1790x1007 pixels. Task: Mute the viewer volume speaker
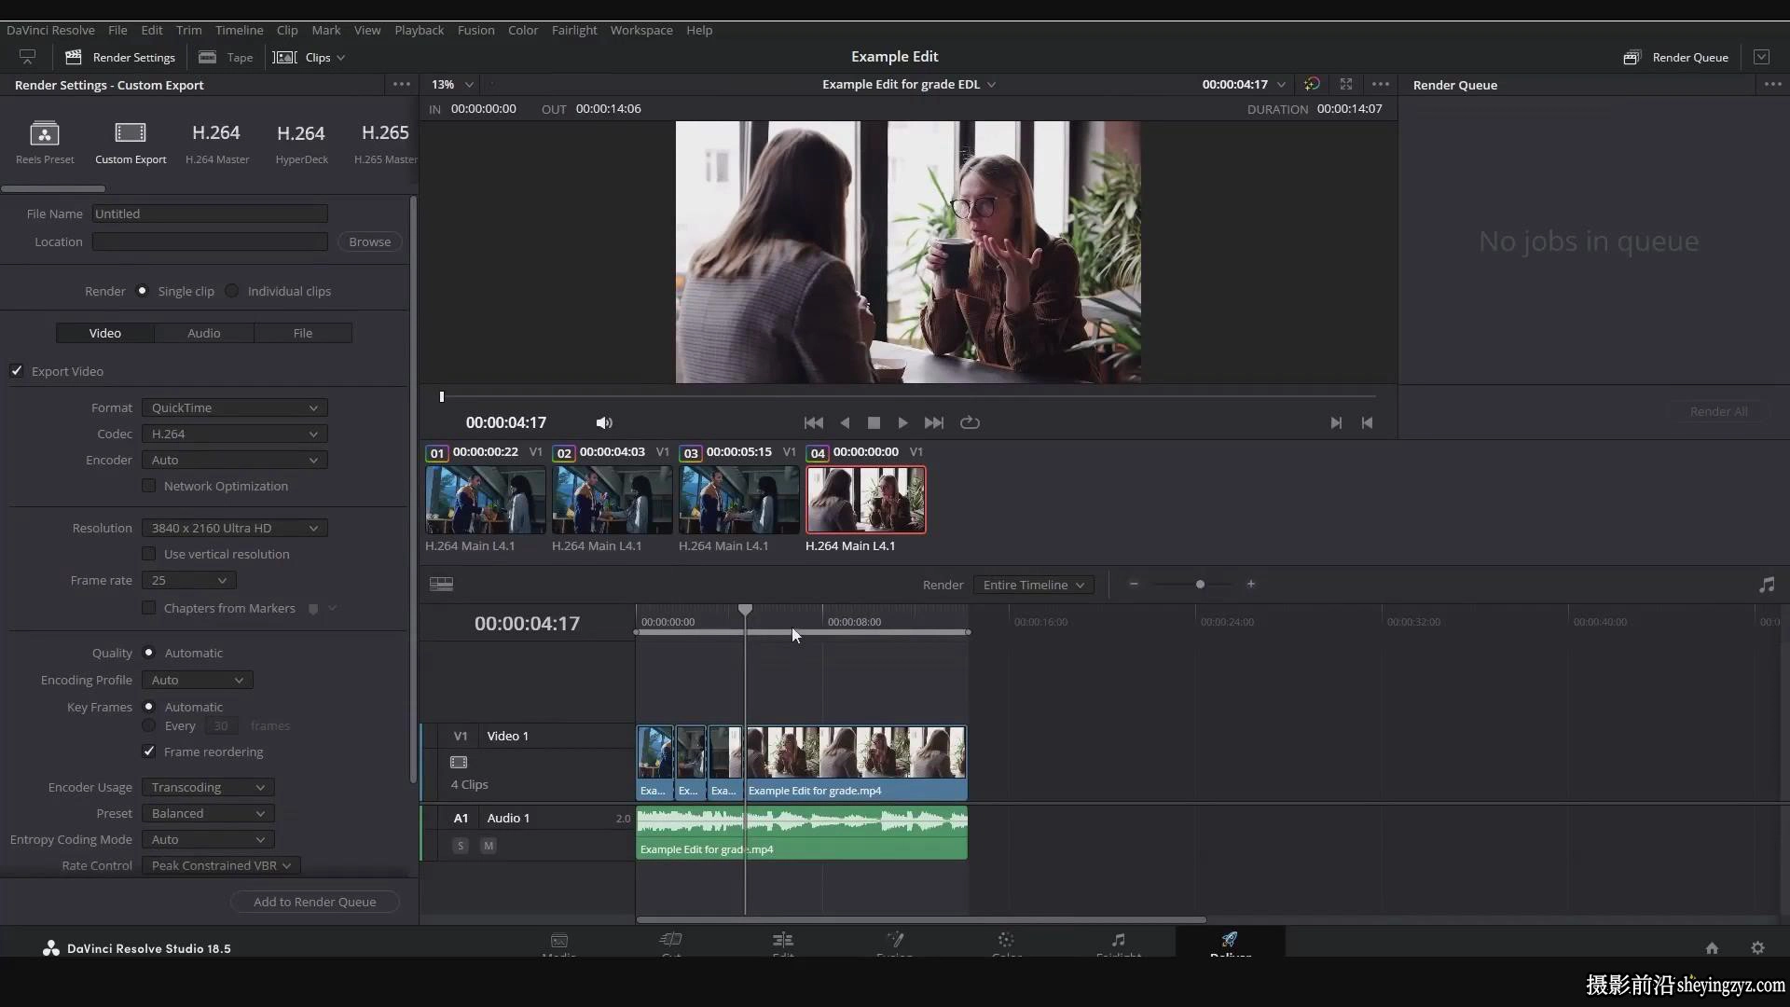tap(604, 422)
